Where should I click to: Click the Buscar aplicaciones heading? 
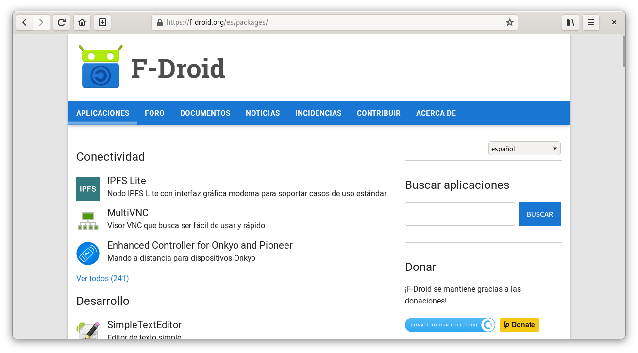(457, 185)
